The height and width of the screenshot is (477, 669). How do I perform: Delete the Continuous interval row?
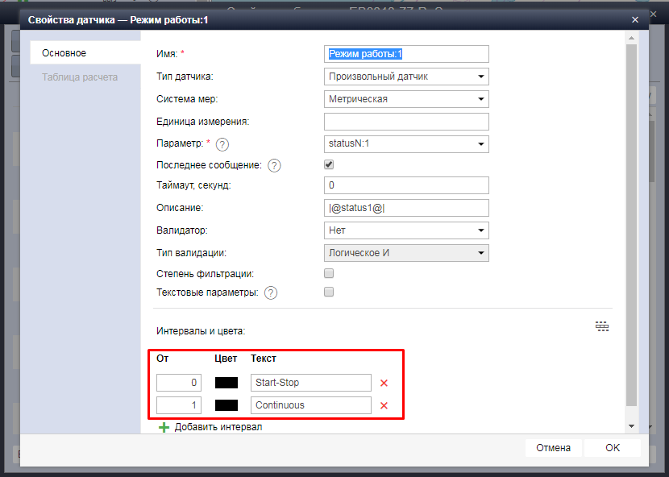click(x=384, y=406)
